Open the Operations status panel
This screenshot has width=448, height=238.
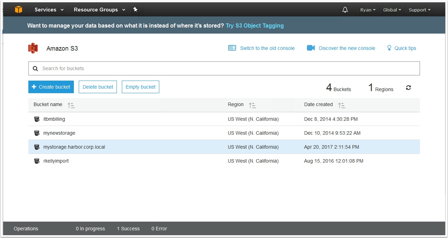point(26,229)
